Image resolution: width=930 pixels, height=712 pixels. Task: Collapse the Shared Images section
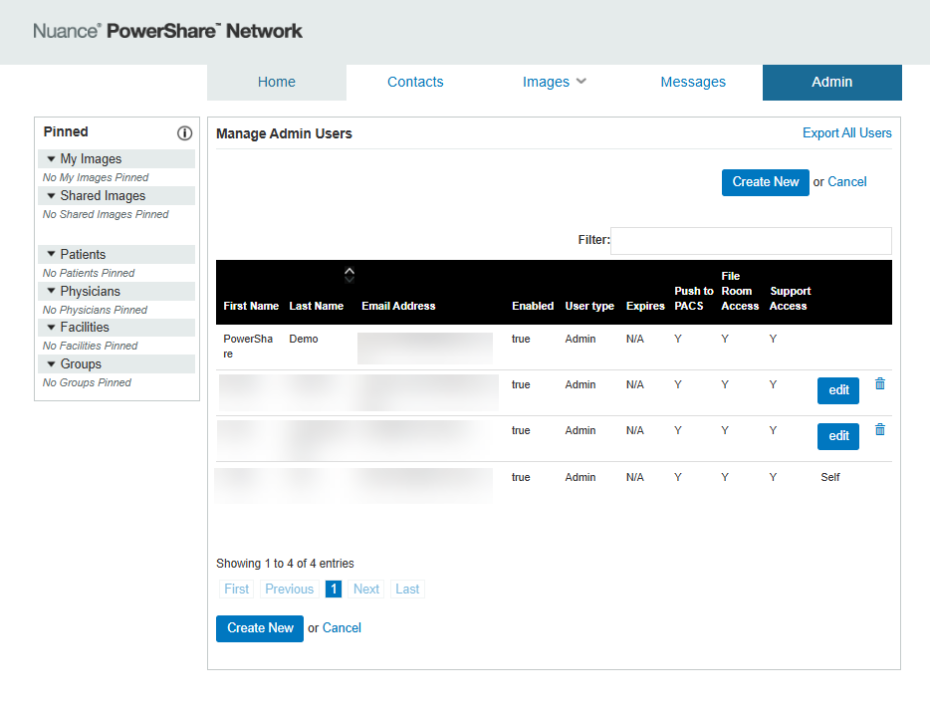point(116,196)
